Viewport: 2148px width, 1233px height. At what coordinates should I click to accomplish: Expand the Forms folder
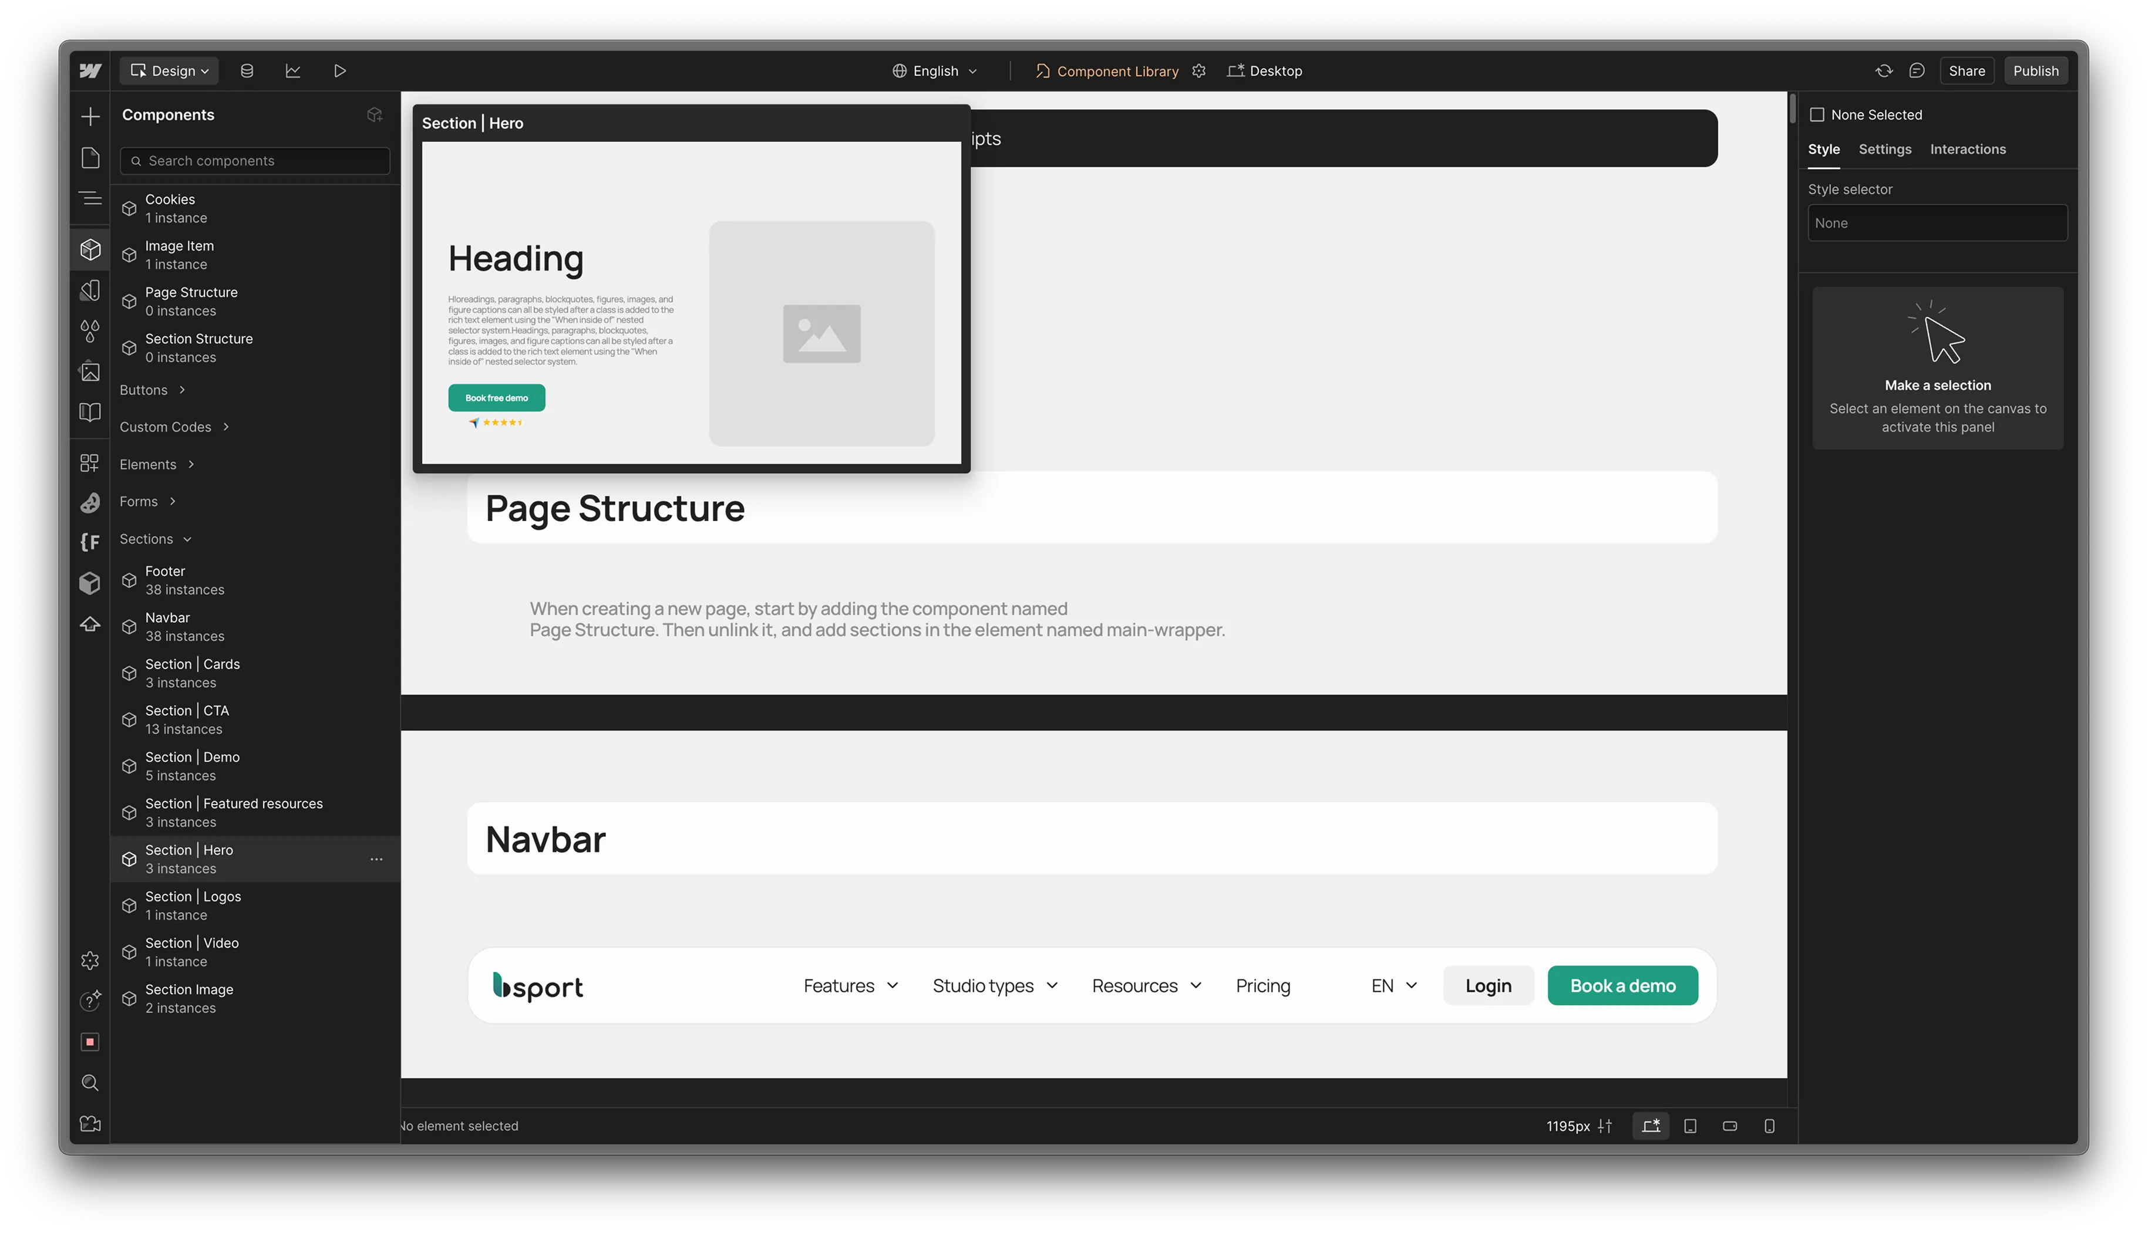(x=149, y=501)
